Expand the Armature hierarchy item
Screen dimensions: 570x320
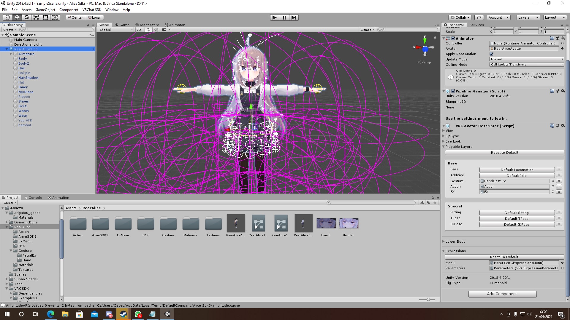[x=11, y=54]
